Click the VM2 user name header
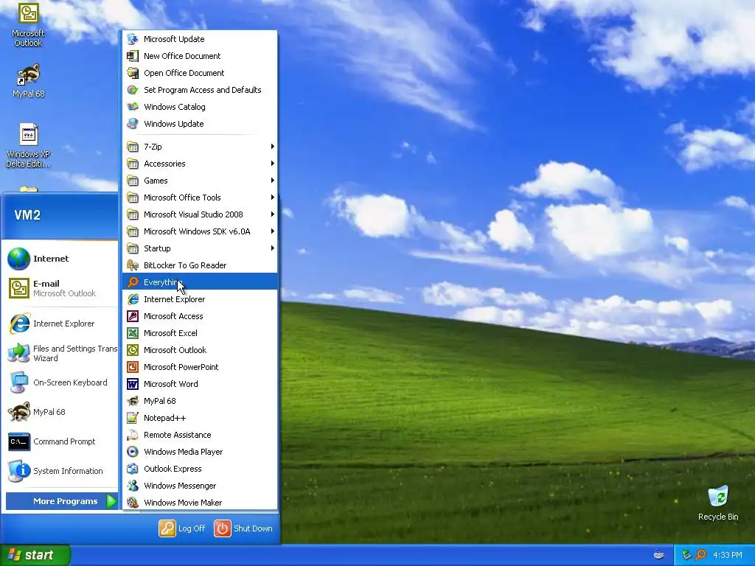This screenshot has width=755, height=566. (x=27, y=215)
